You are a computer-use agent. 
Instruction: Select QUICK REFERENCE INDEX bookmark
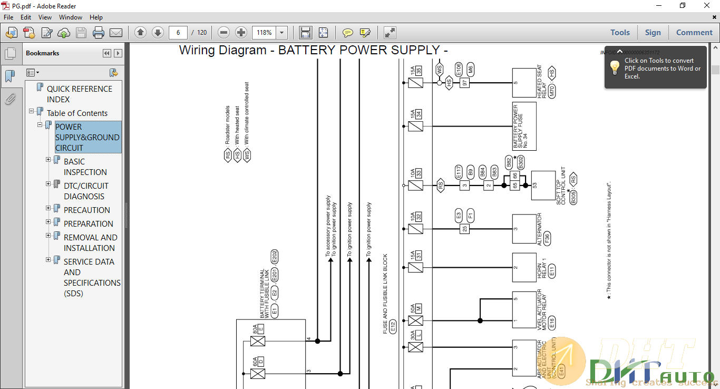point(80,94)
